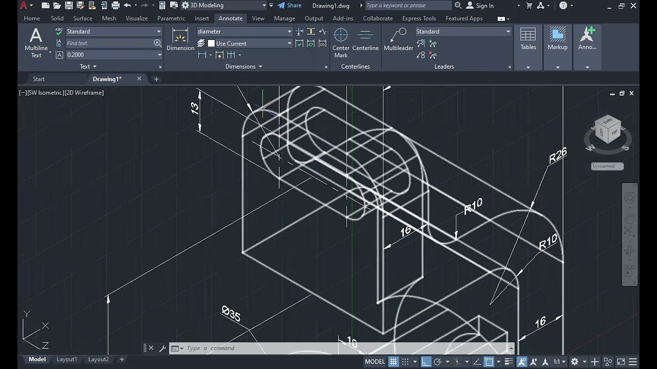The height and width of the screenshot is (369, 657).
Task: Click the Plot printer icon
Action: point(115,6)
